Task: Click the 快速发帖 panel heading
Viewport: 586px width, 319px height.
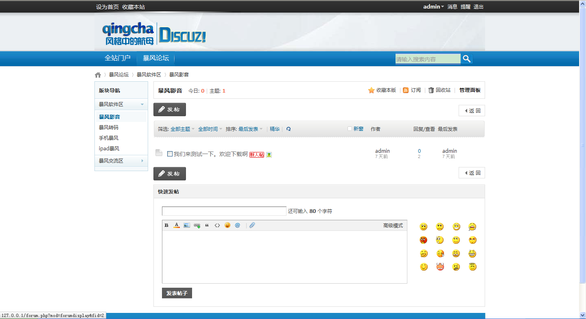Action: [168, 192]
